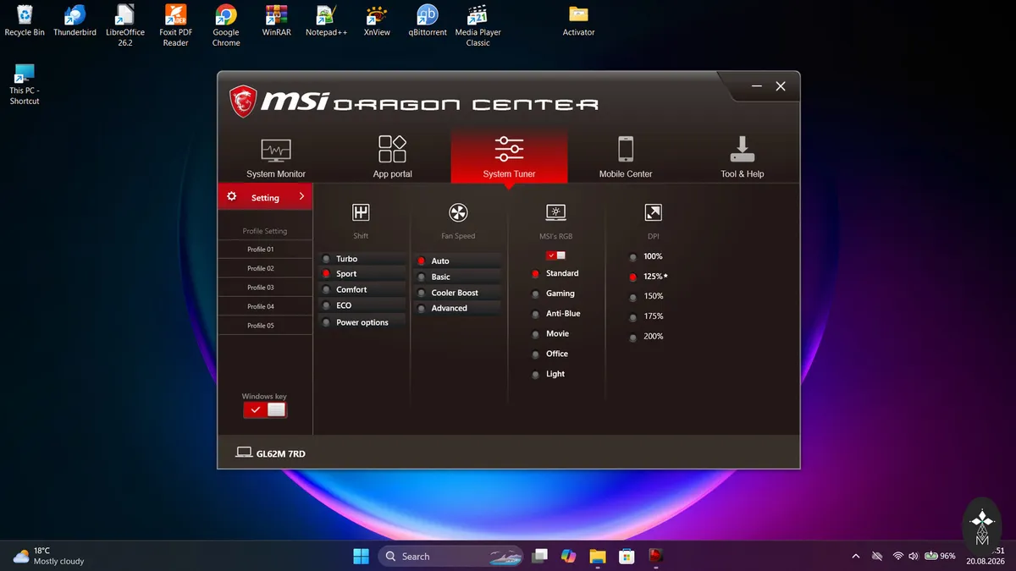This screenshot has width=1016, height=571.
Task: Click the Setting gear icon
Action: pos(232,196)
